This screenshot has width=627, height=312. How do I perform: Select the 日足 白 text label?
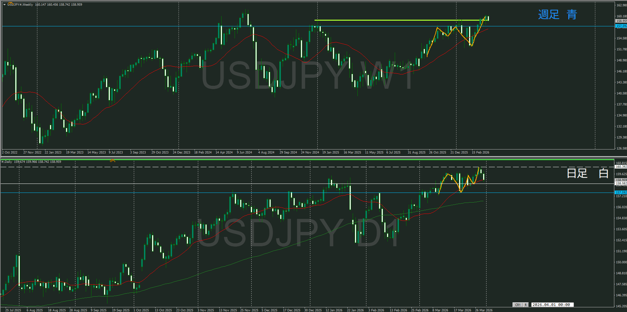tap(587, 173)
